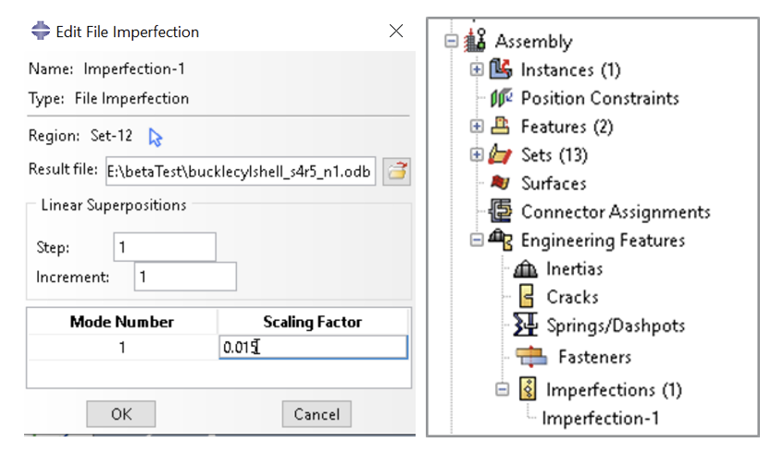The height and width of the screenshot is (455, 772).
Task: Click the Step input field
Action: 165,247
